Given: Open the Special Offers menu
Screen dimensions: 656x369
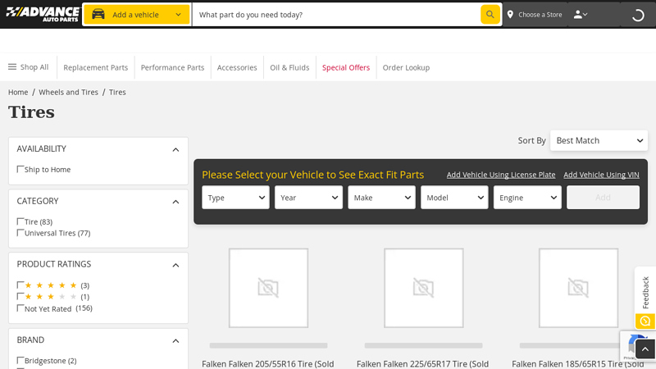Looking at the screenshot, I should [346, 67].
